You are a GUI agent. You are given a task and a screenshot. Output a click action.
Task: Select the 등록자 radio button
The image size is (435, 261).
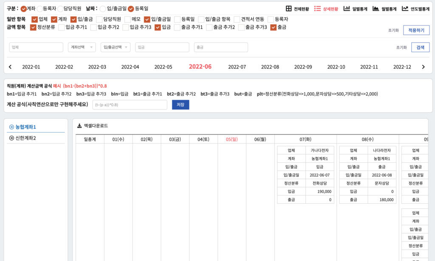40,8
